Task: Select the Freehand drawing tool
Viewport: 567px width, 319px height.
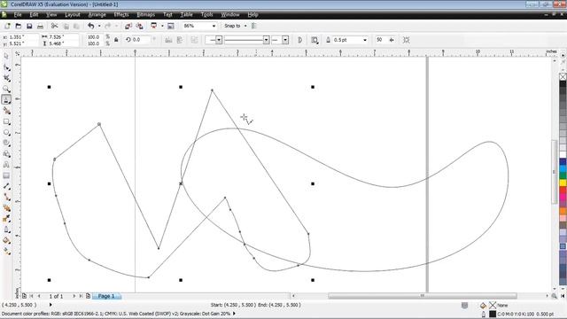Action: [6, 100]
